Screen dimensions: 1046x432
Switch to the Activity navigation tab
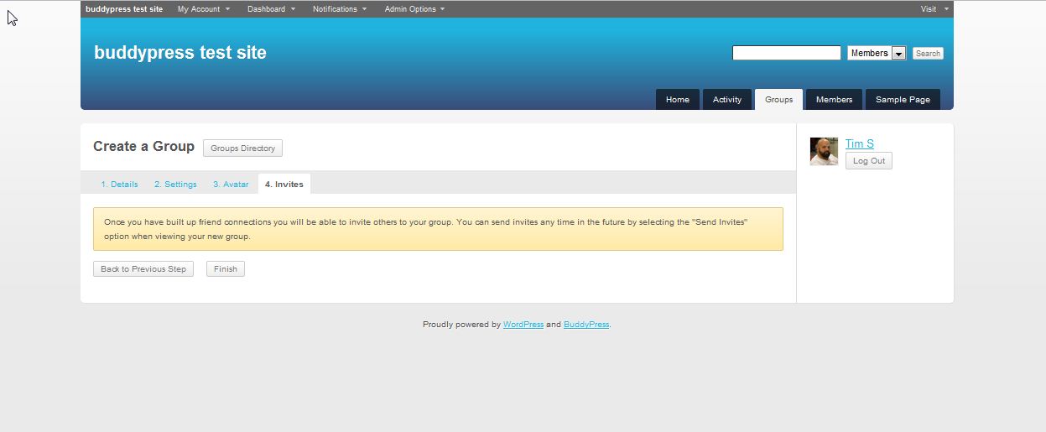[726, 99]
